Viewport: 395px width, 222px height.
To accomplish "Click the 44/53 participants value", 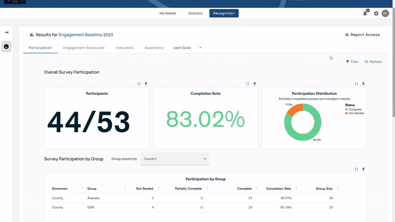I will pyautogui.click(x=89, y=122).
